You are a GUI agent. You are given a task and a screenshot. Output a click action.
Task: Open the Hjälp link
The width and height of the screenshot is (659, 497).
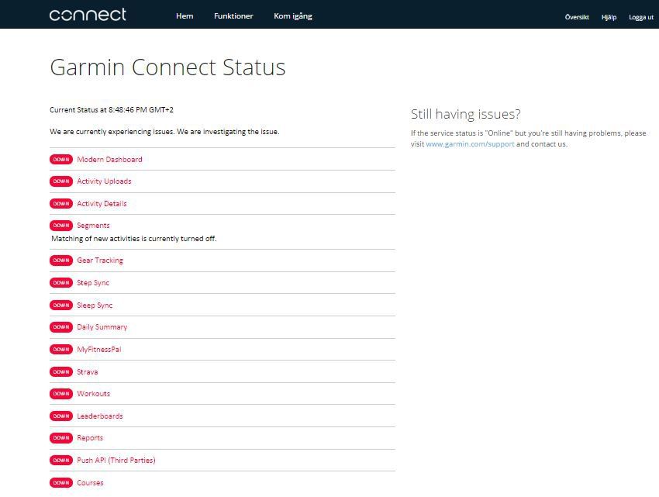(609, 17)
